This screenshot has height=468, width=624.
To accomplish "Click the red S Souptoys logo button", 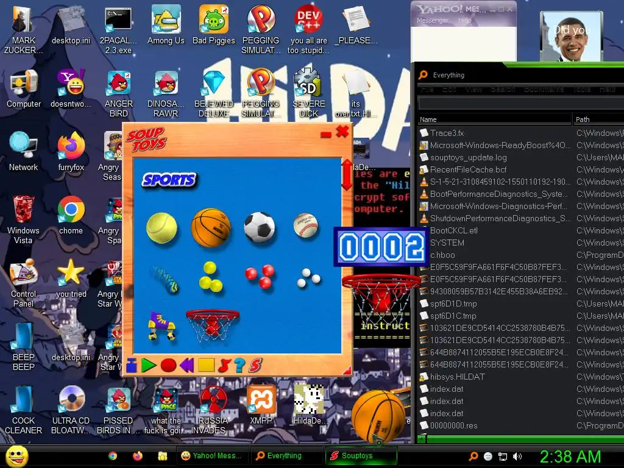I will (256, 365).
